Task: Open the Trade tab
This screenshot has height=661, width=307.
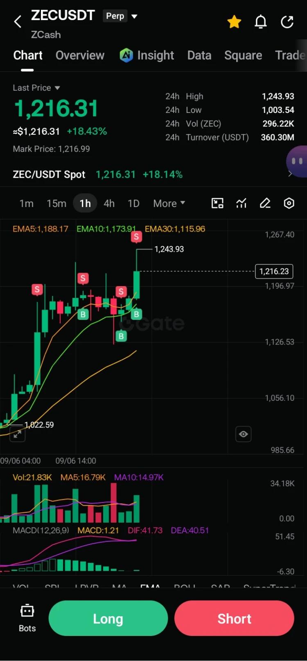Action: [291, 55]
